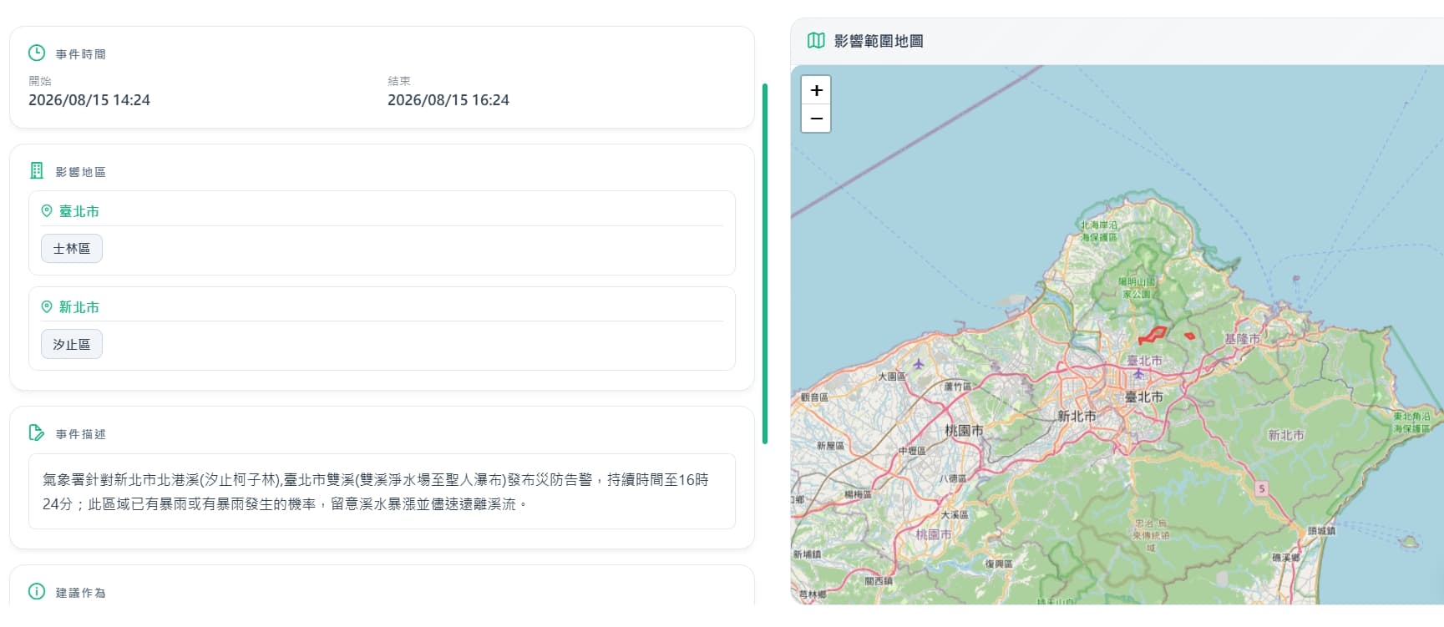
Task: Click the building icon beside 影響地區
Action: (x=37, y=171)
